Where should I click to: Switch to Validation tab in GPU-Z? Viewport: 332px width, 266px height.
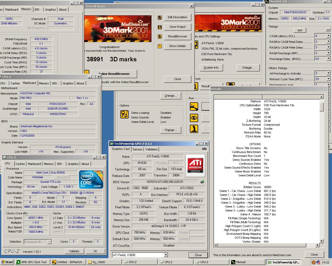151,149
